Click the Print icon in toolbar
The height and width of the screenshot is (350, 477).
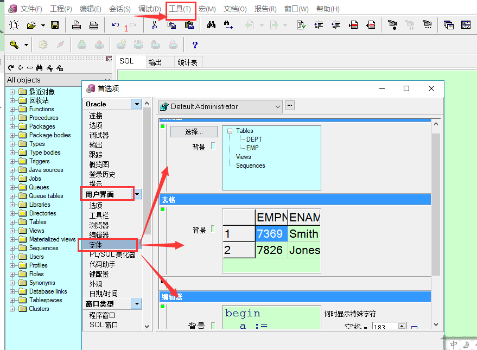click(x=77, y=25)
